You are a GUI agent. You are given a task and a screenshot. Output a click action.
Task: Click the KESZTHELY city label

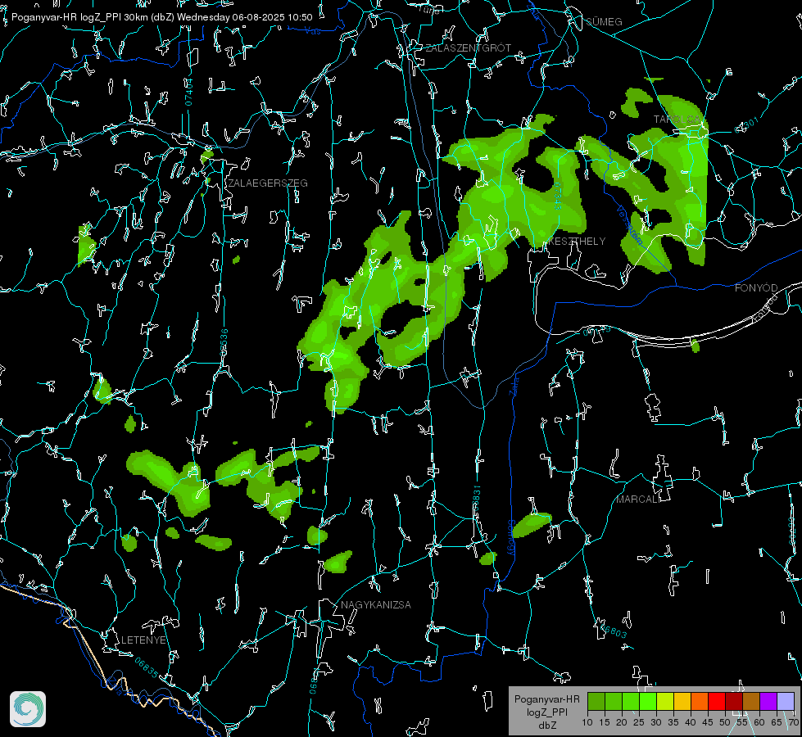tap(577, 241)
